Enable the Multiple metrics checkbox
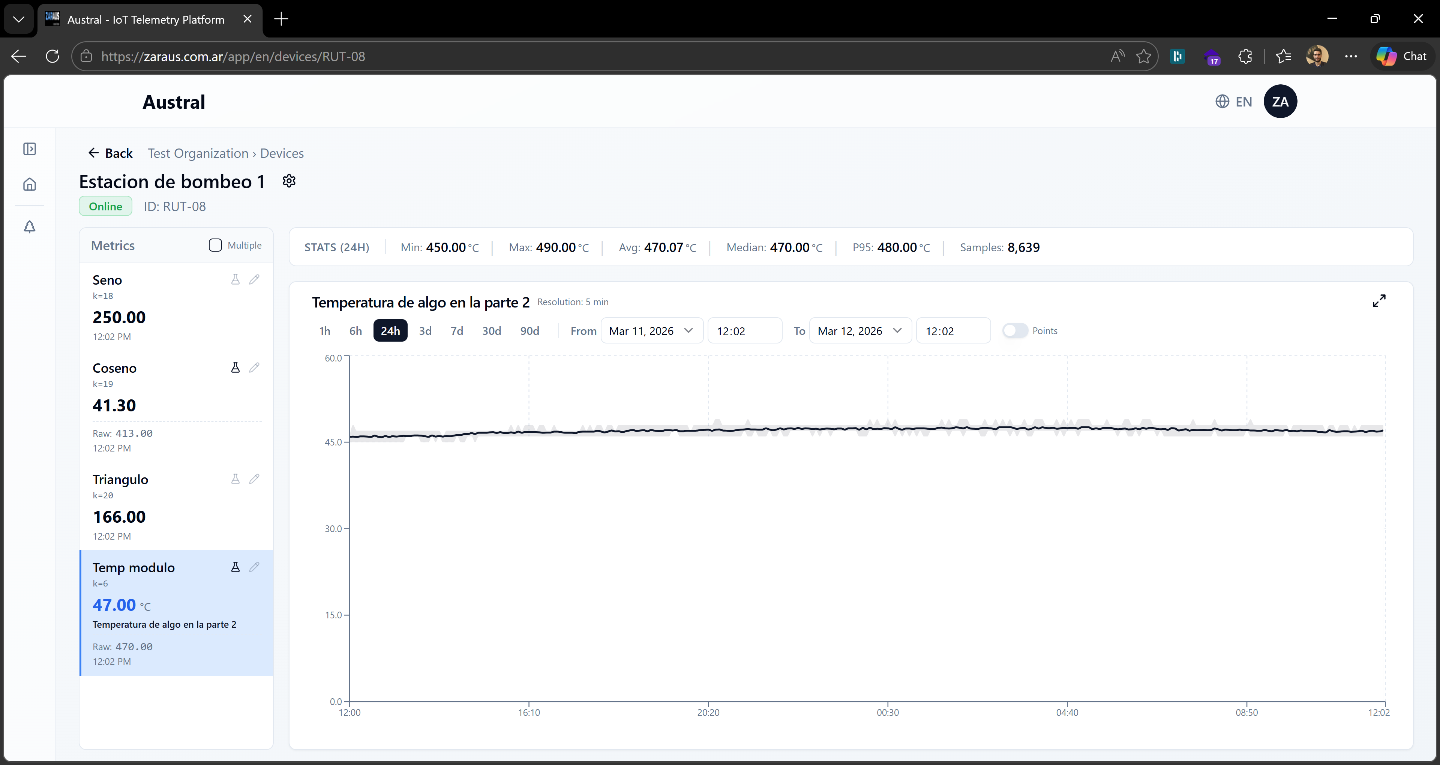The height and width of the screenshot is (765, 1440). click(x=215, y=245)
